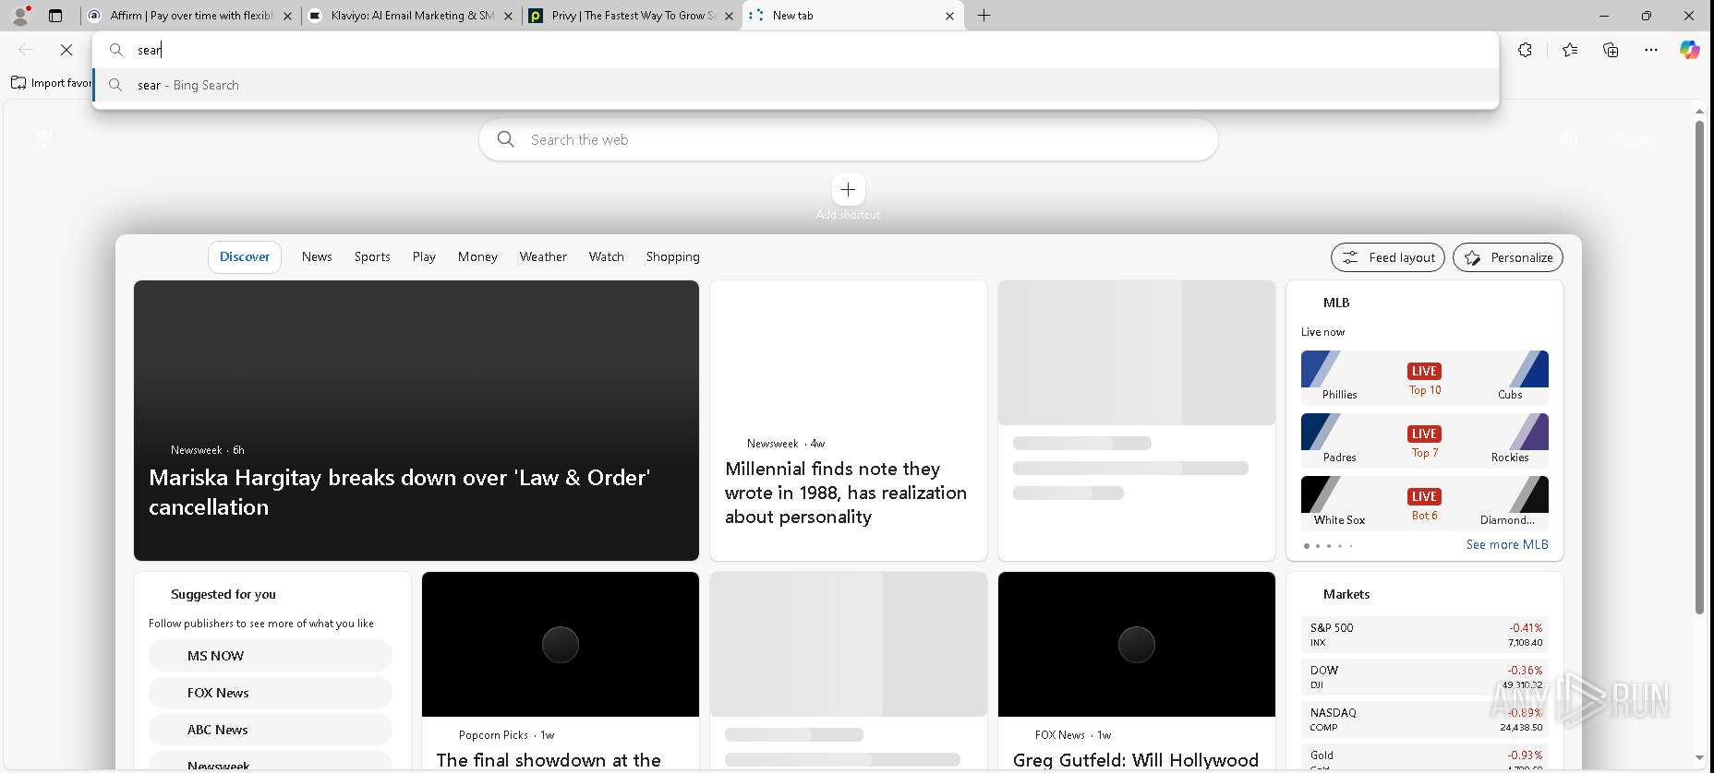
Task: Open the DOW market row
Action: click(1425, 677)
